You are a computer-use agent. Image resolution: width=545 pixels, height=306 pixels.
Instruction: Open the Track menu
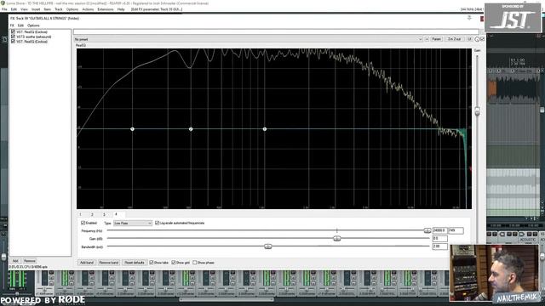pyautogui.click(x=59, y=9)
